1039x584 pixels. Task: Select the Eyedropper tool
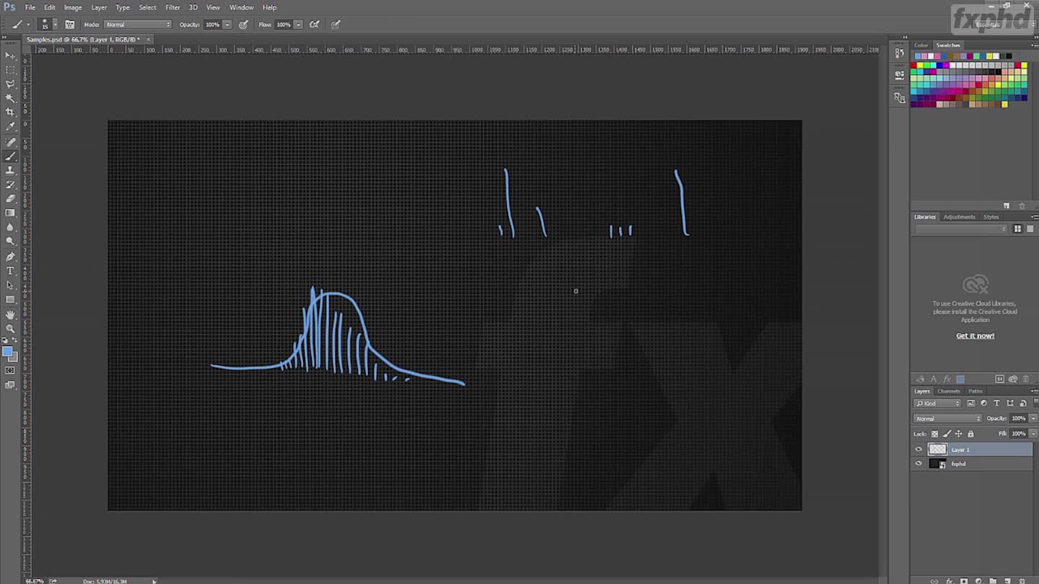(10, 127)
